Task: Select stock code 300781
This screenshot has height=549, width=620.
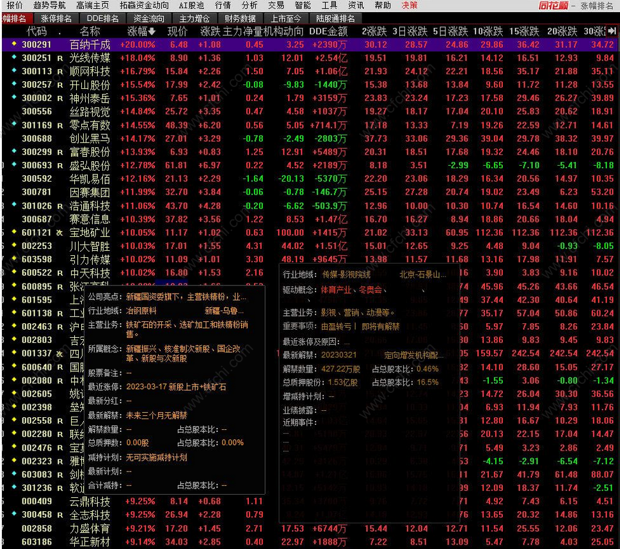Action: pos(36,192)
